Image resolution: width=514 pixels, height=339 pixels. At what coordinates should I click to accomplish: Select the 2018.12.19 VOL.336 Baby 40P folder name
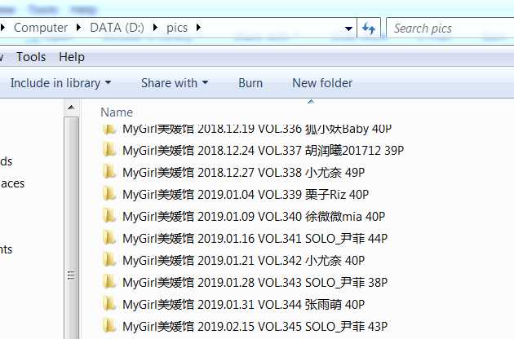coord(257,129)
